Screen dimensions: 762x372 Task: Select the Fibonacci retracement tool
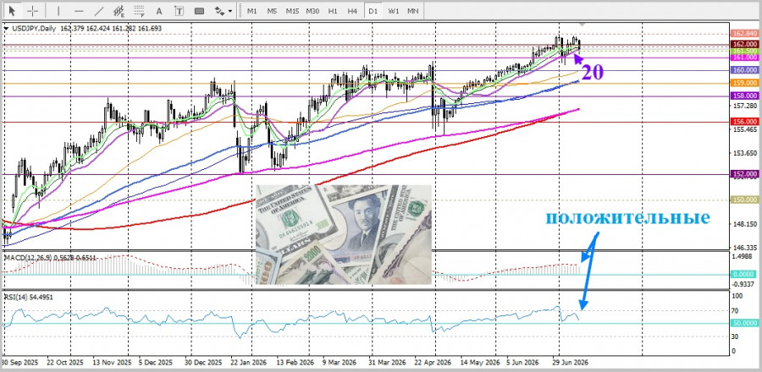tap(140, 11)
